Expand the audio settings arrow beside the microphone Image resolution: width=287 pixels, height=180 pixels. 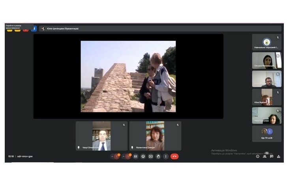112,156
